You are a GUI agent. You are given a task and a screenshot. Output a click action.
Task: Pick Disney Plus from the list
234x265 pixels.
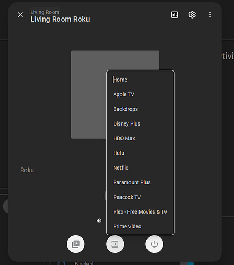coord(140,123)
